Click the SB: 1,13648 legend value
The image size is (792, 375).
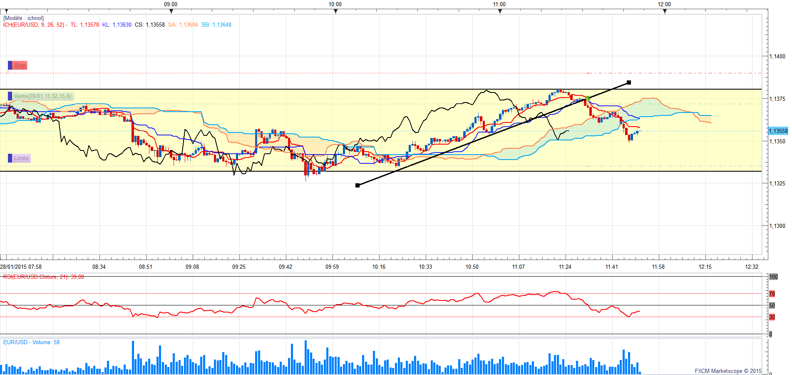pyautogui.click(x=216, y=25)
